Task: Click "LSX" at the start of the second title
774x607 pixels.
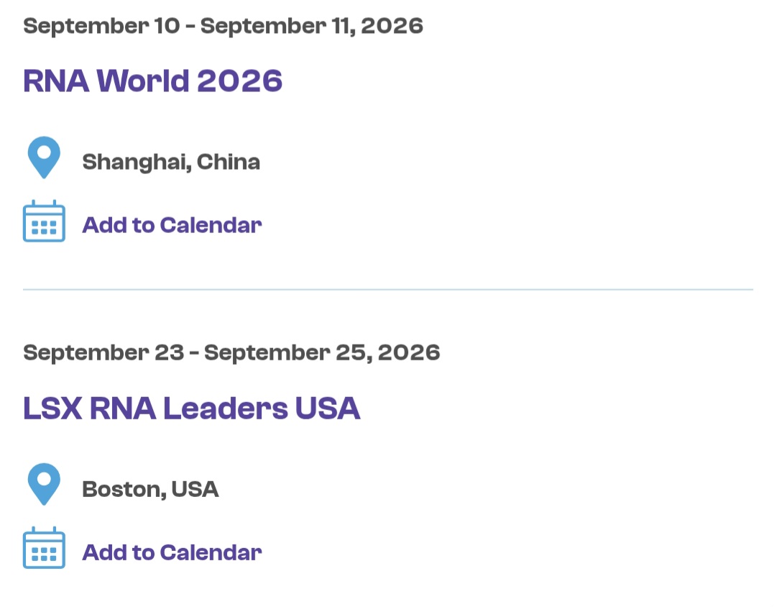Action: tap(52, 408)
